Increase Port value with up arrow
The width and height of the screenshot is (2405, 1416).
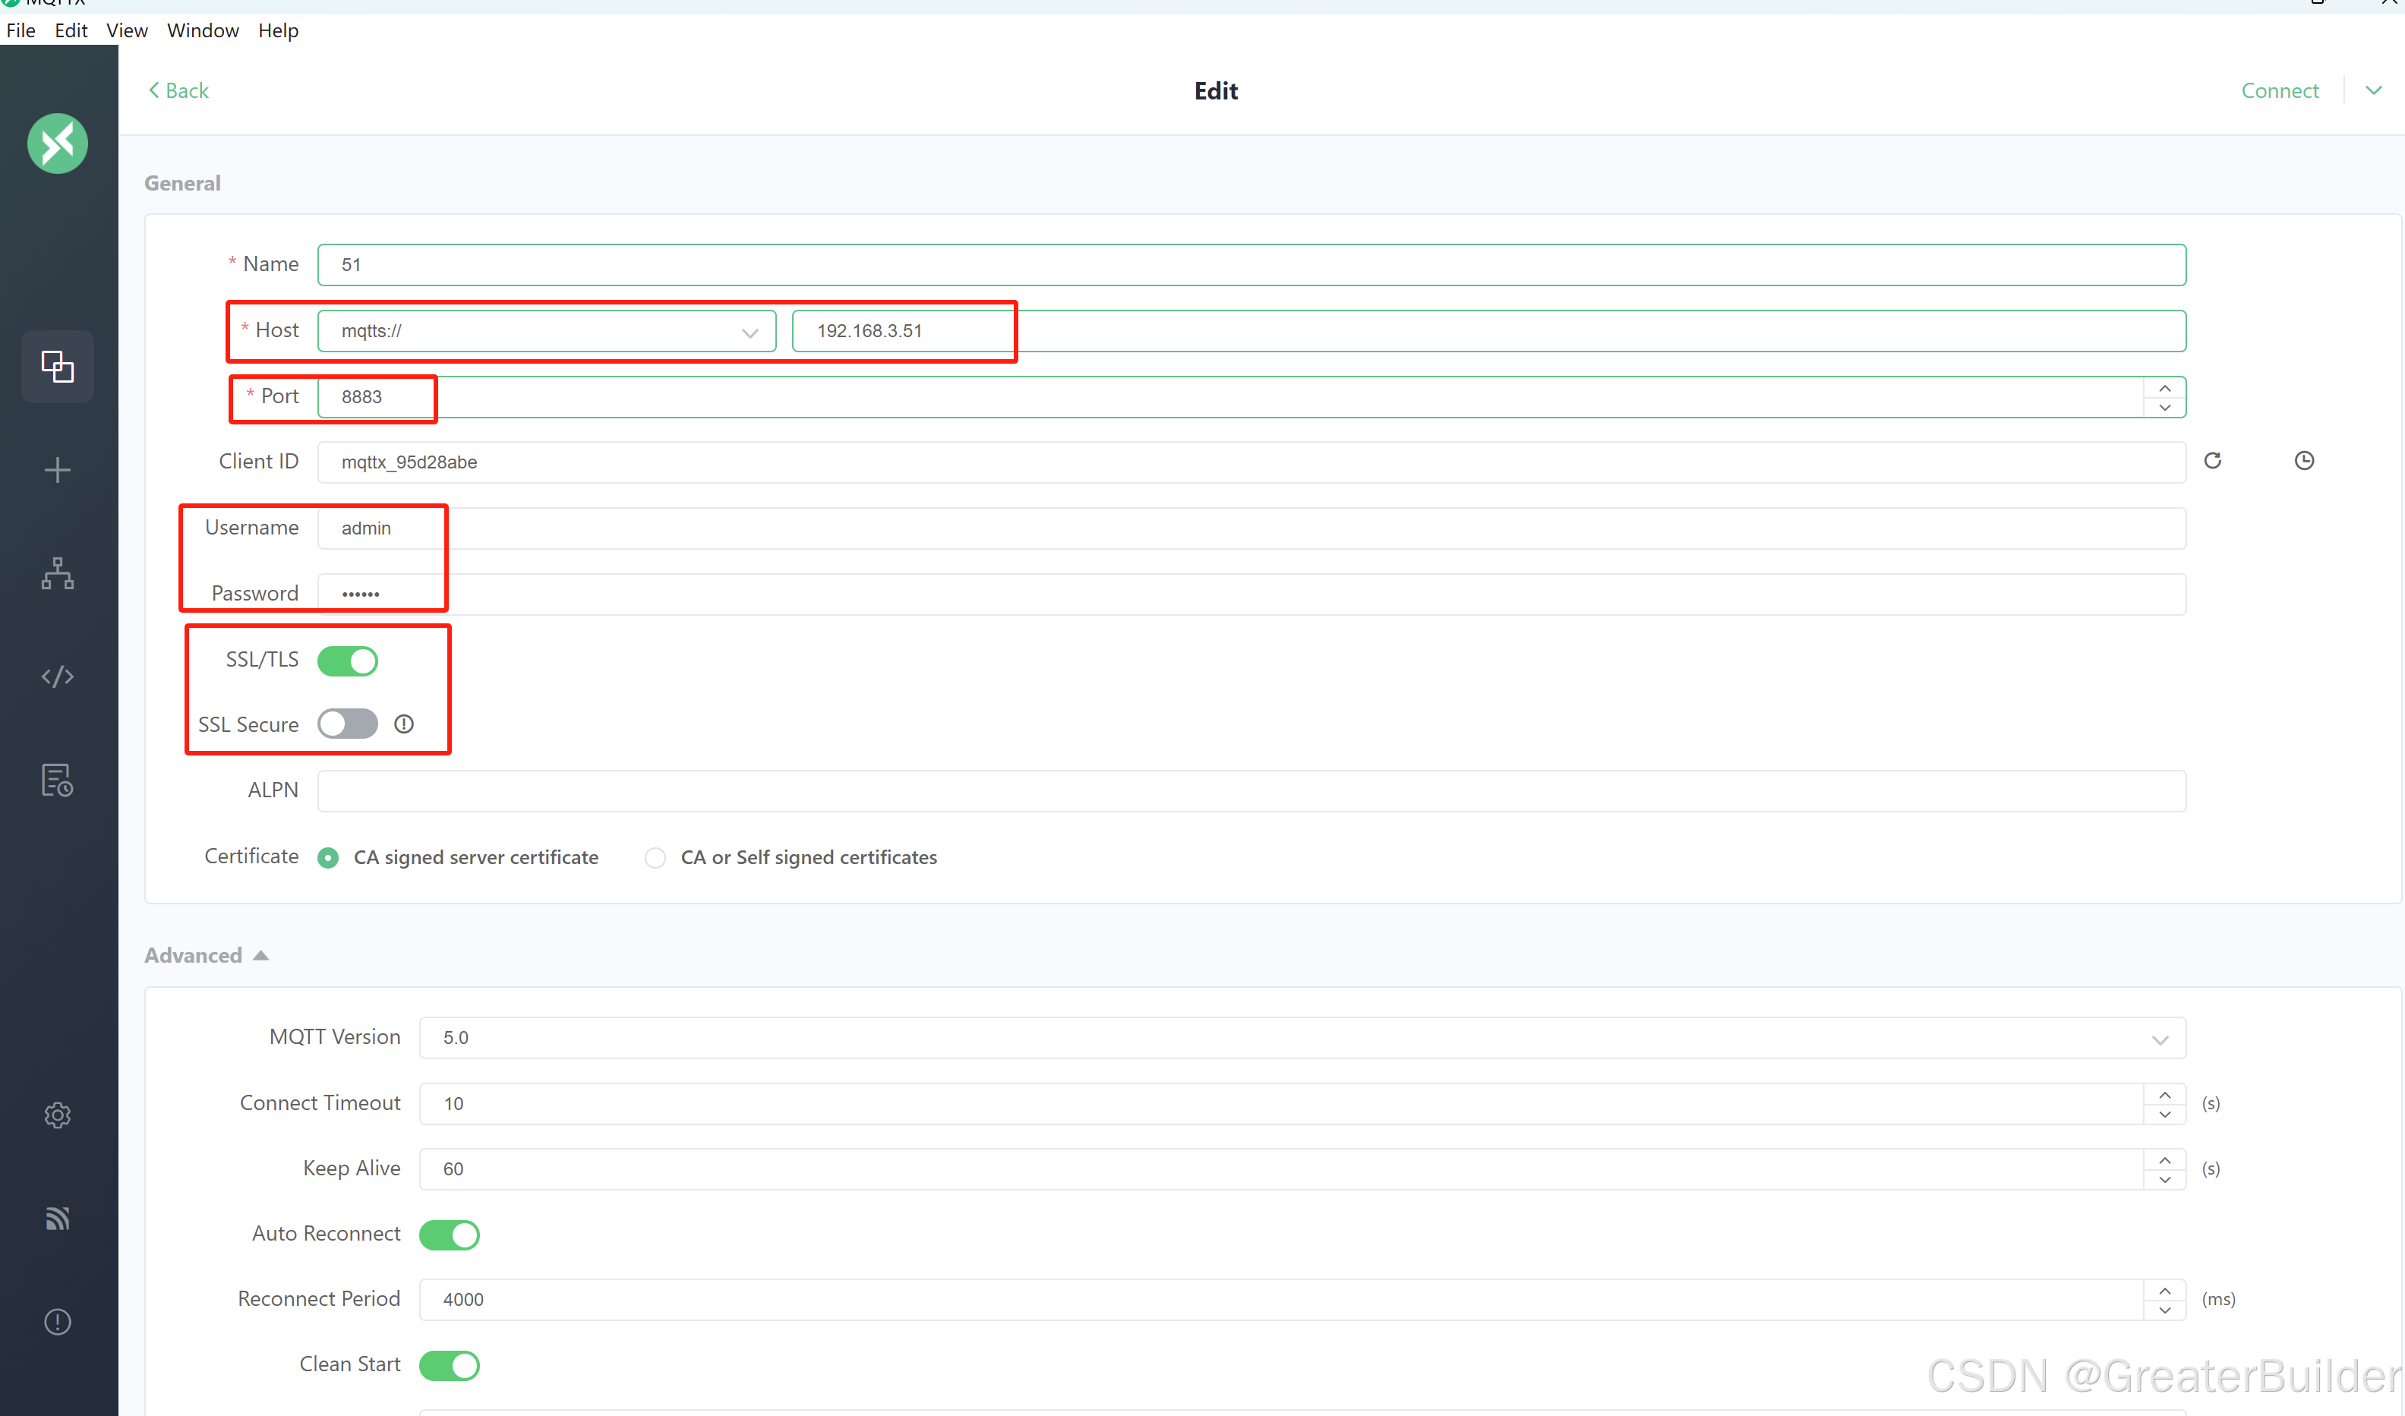point(2164,388)
